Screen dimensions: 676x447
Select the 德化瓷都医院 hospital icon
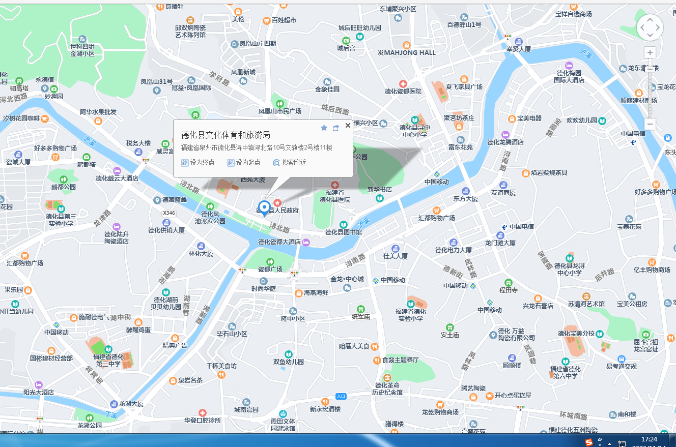(403, 83)
